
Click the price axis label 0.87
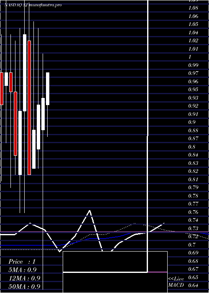(x=193, y=138)
